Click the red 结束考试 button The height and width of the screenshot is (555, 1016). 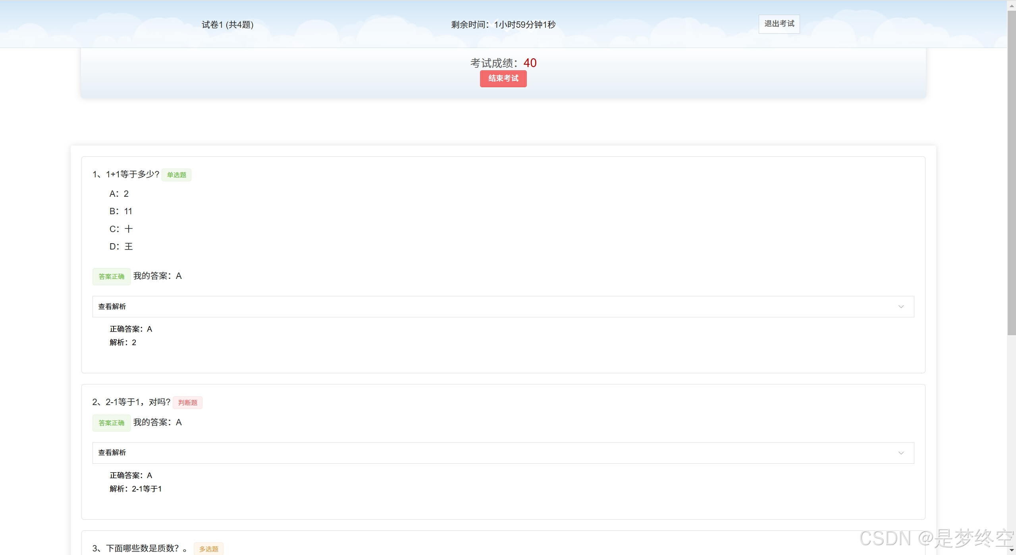point(503,79)
